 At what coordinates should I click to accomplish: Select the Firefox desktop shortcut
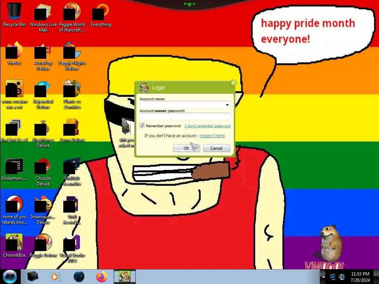click(x=14, y=53)
